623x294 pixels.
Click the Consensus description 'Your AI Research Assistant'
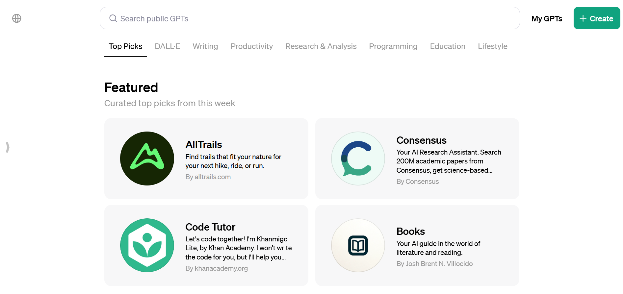[x=449, y=161]
